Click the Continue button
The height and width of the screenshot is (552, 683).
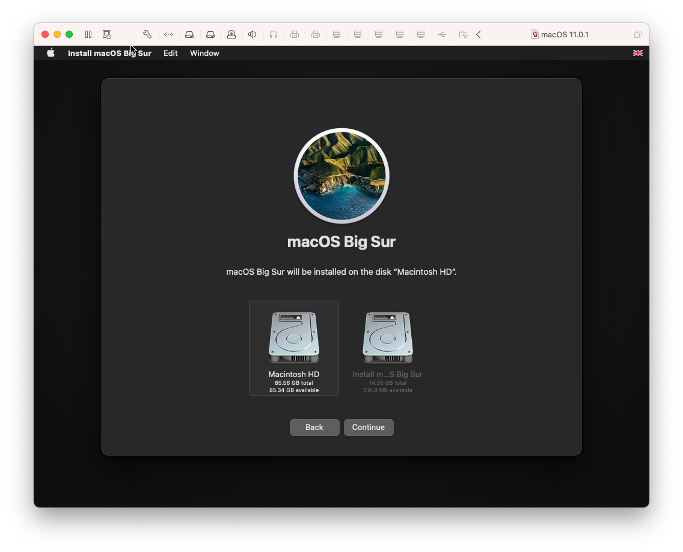[369, 427]
